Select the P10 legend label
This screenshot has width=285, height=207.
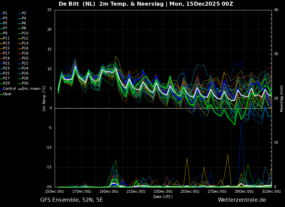(x=25, y=33)
